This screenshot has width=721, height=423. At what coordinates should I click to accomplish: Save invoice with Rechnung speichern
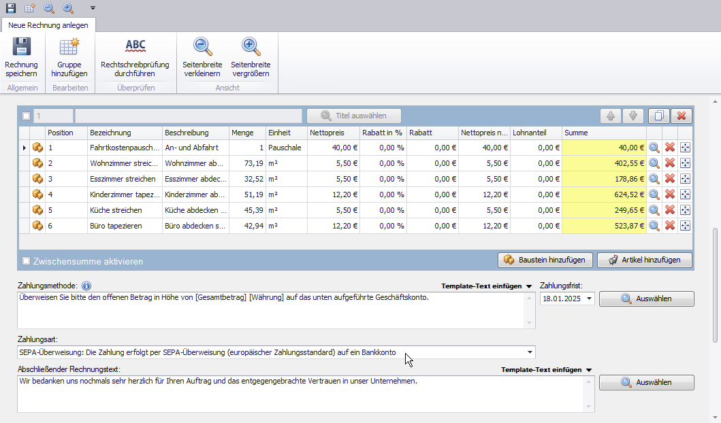pyautogui.click(x=22, y=57)
